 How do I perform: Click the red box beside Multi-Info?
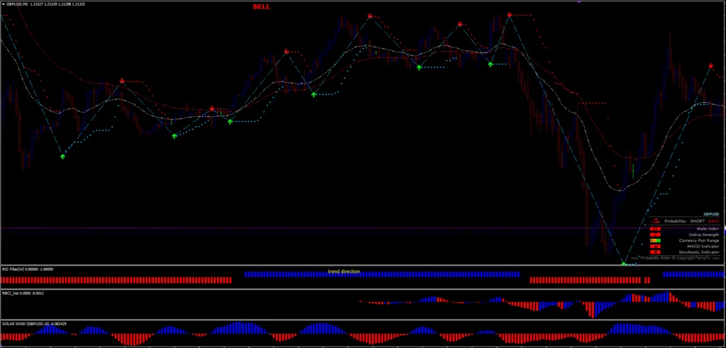point(655,229)
